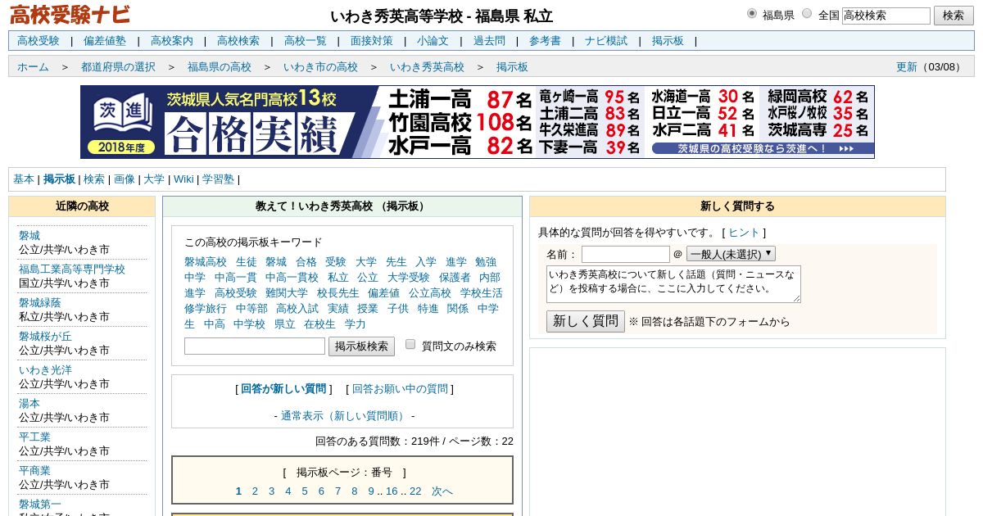
Task: Open 福島工業高等専門学校 link
Action: [72, 269]
